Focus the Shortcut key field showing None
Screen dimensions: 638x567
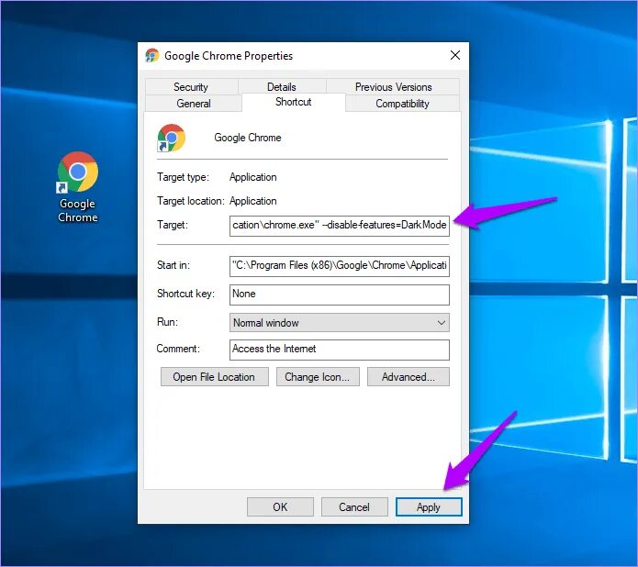340,295
